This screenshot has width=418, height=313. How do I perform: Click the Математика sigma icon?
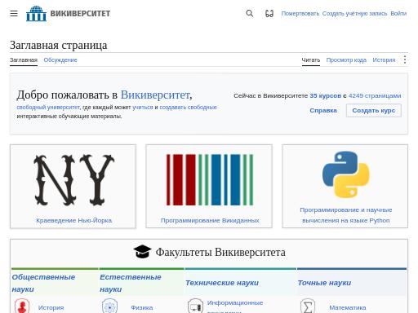(x=308, y=306)
